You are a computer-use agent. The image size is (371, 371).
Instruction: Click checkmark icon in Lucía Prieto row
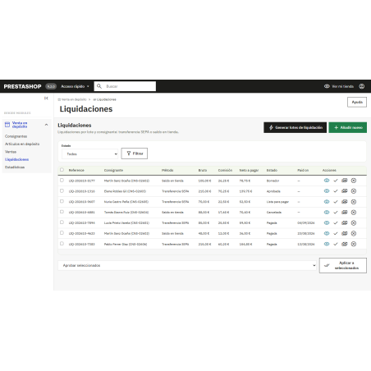[336, 222]
